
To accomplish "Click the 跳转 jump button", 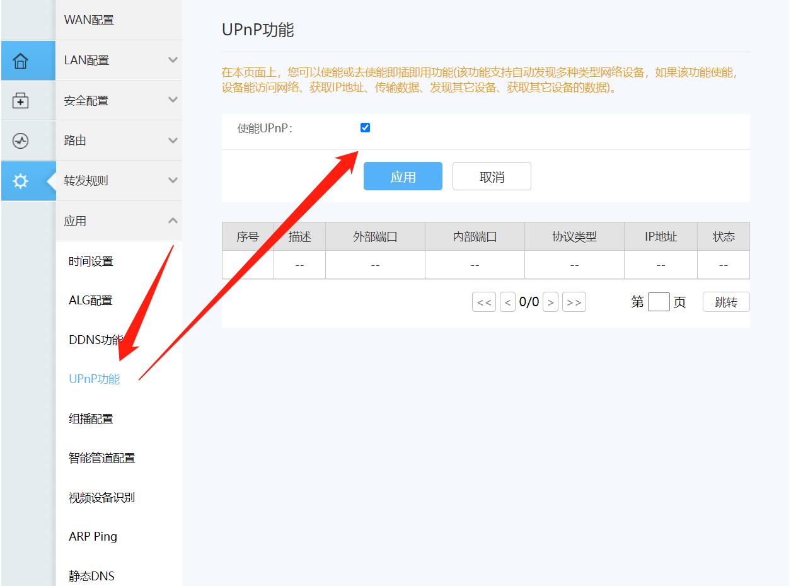I will coord(725,302).
